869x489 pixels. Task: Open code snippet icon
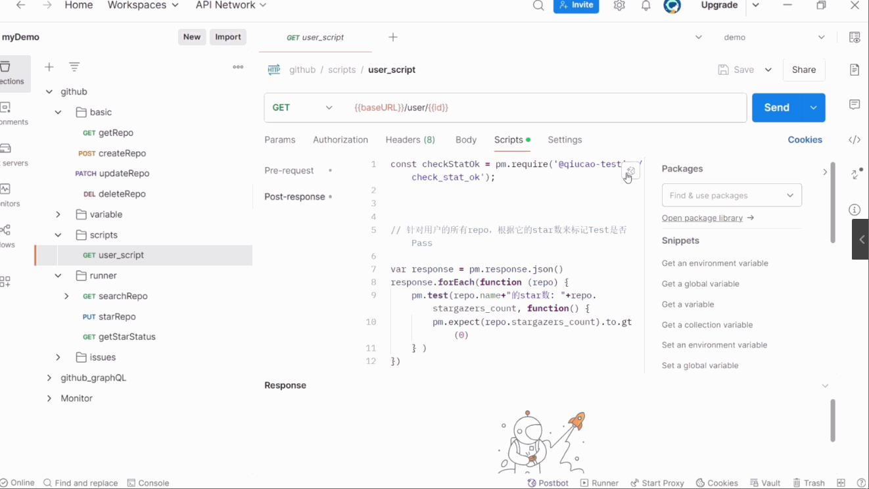(x=855, y=139)
